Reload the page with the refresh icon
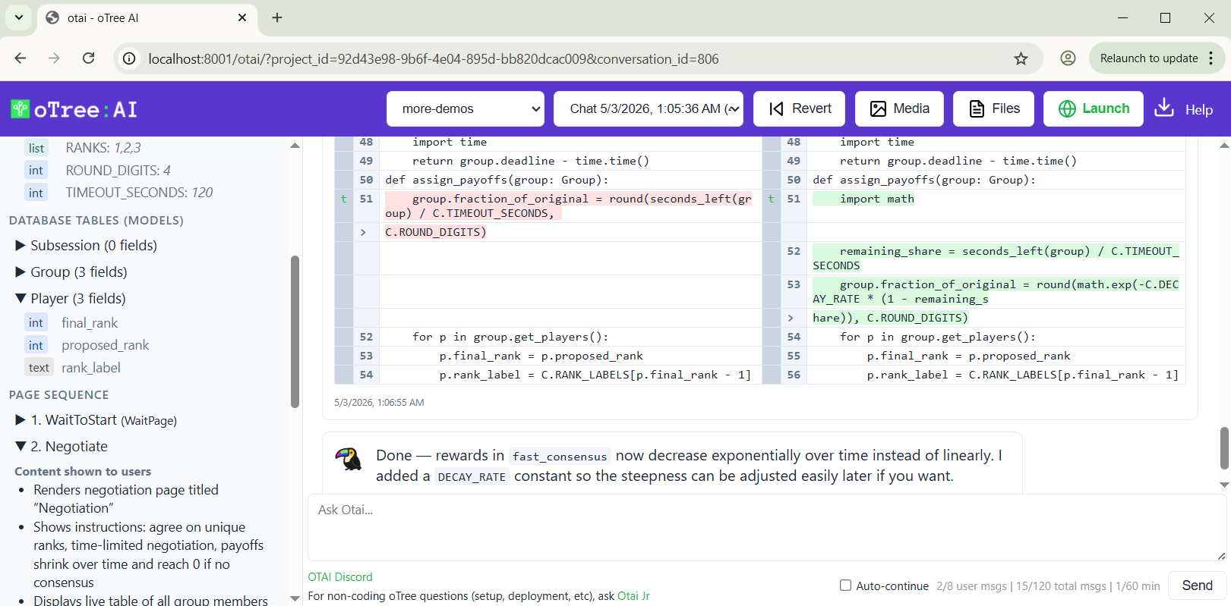The width and height of the screenshot is (1231, 606). pyautogui.click(x=89, y=58)
